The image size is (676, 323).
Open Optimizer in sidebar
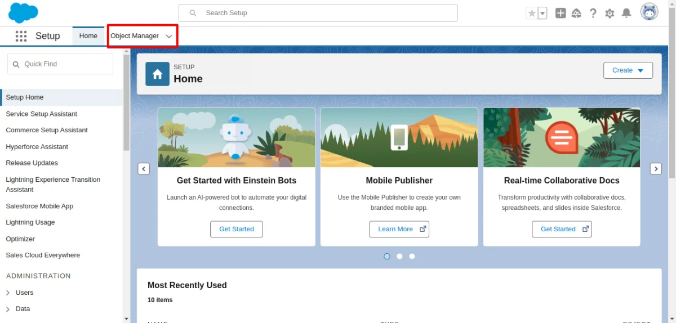pos(20,239)
